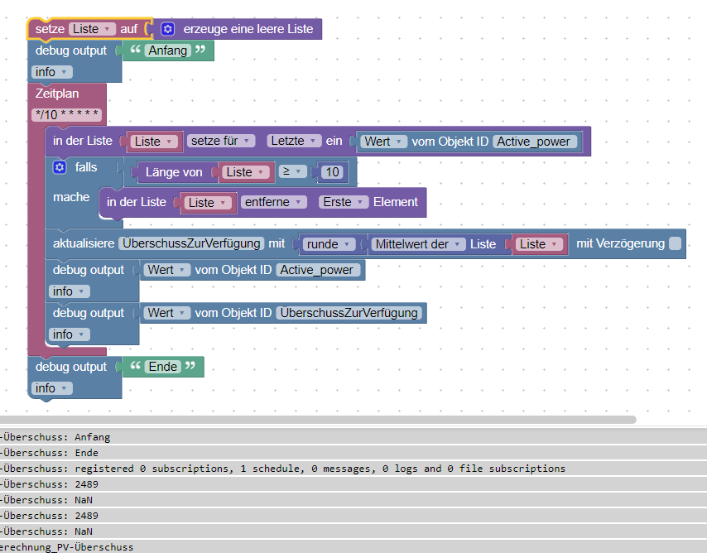Open info level dropdown below 'Anfang' debug output

[51, 72]
